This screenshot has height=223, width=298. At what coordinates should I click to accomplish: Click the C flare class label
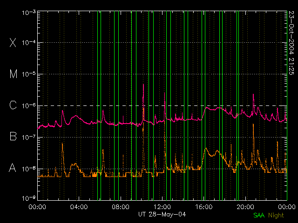pos(13,105)
